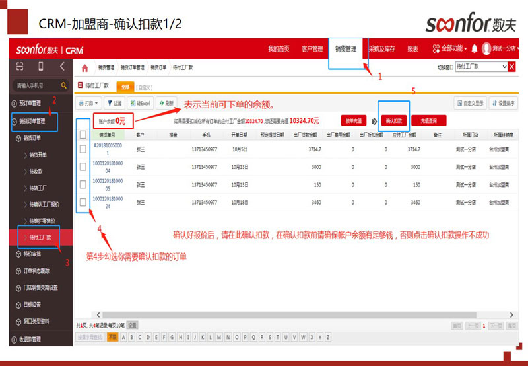The height and width of the screenshot is (366, 528).
Task: Click the 充值查询 button
Action: [x=429, y=121]
